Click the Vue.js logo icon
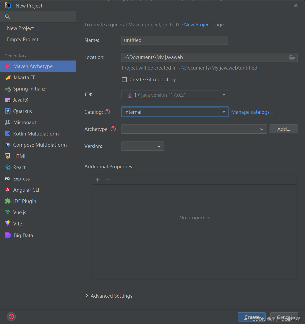 [8, 212]
